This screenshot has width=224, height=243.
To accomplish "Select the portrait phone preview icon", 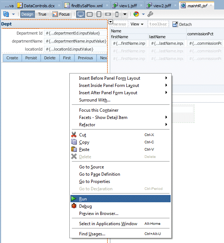I will click(x=117, y=14).
